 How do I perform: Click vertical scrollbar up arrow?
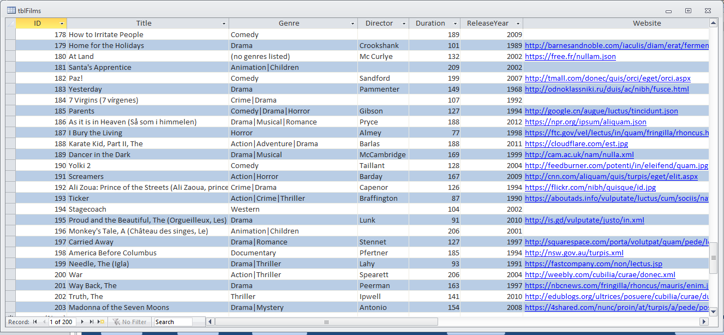pyautogui.click(x=713, y=23)
